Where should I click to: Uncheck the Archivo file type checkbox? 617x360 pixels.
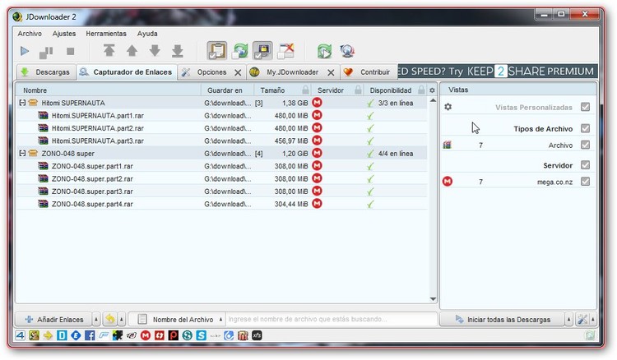pyautogui.click(x=585, y=145)
